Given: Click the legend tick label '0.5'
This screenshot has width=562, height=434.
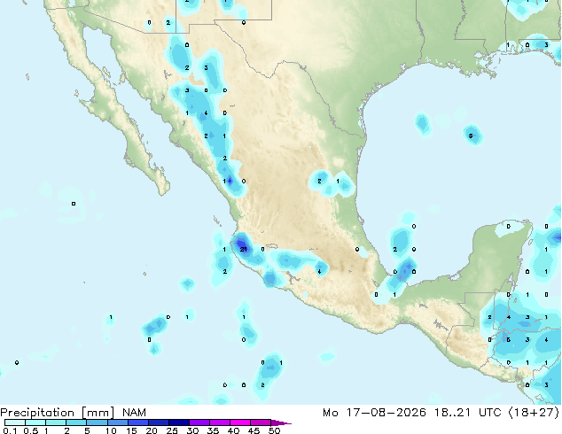Looking at the screenshot, I should 30,430.
